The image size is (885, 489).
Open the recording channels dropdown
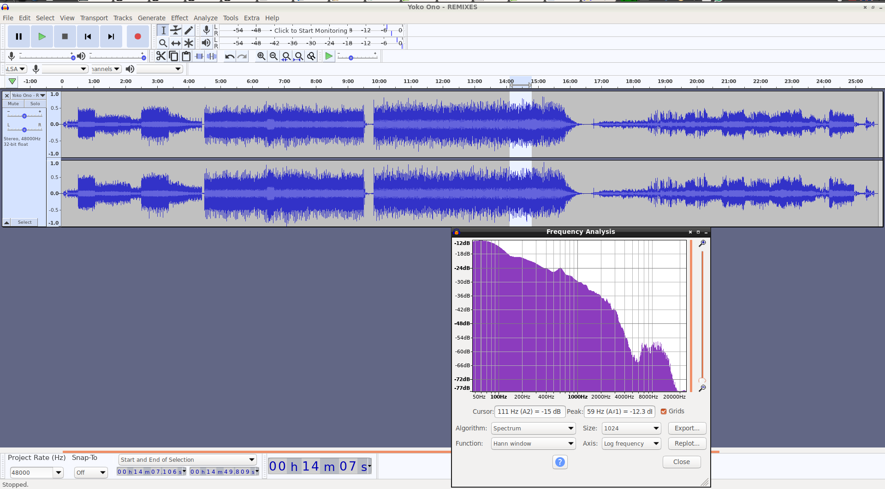[106, 69]
